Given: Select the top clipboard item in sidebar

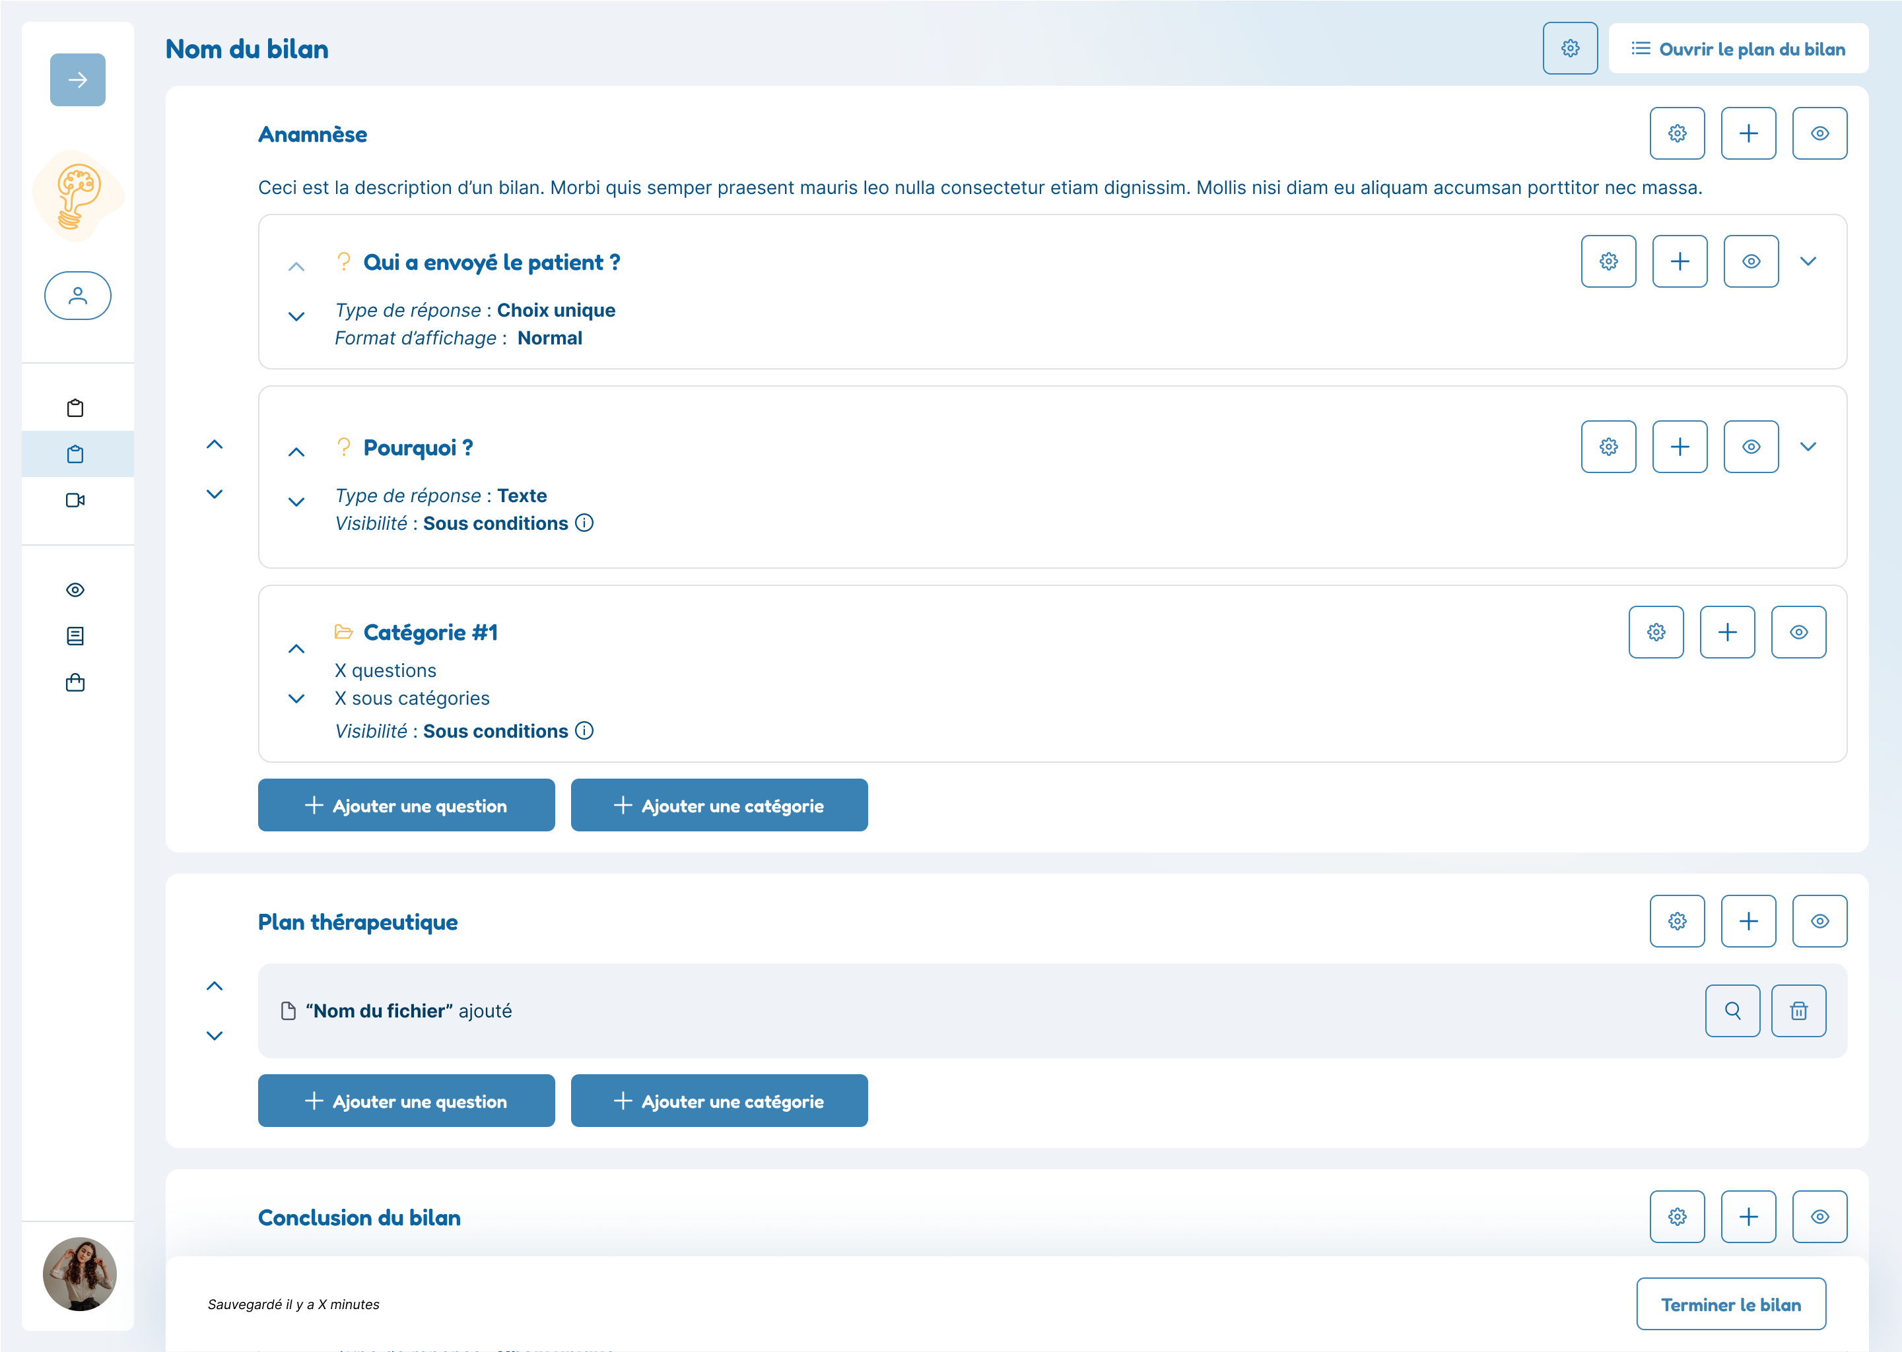Looking at the screenshot, I should (x=75, y=408).
